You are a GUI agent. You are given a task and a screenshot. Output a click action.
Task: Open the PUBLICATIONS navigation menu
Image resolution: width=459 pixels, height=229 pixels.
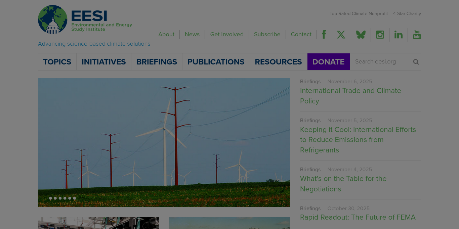pyautogui.click(x=216, y=62)
